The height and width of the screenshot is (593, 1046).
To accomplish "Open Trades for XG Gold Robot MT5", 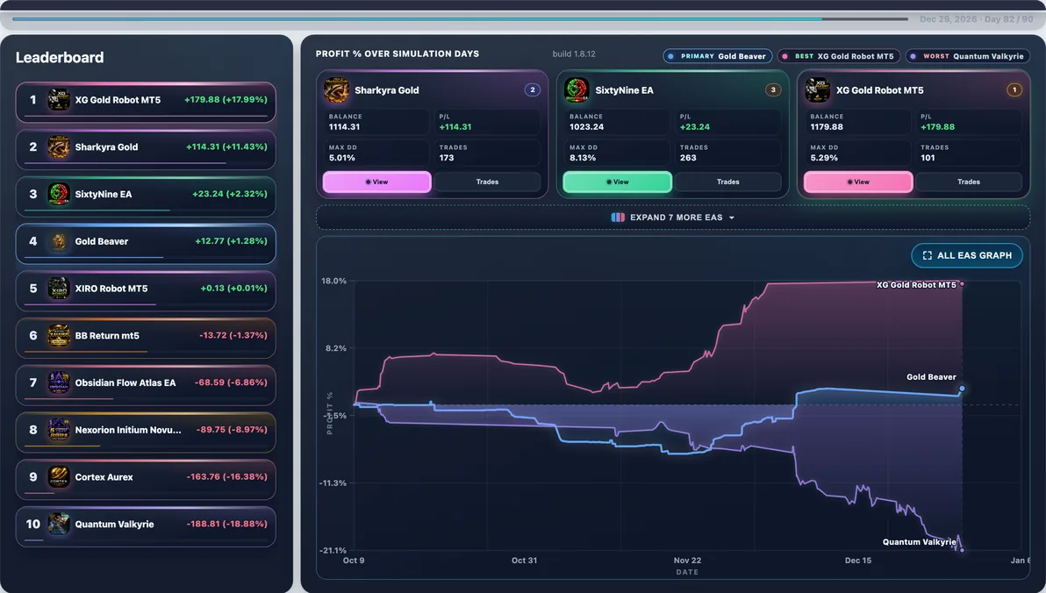I will 969,182.
